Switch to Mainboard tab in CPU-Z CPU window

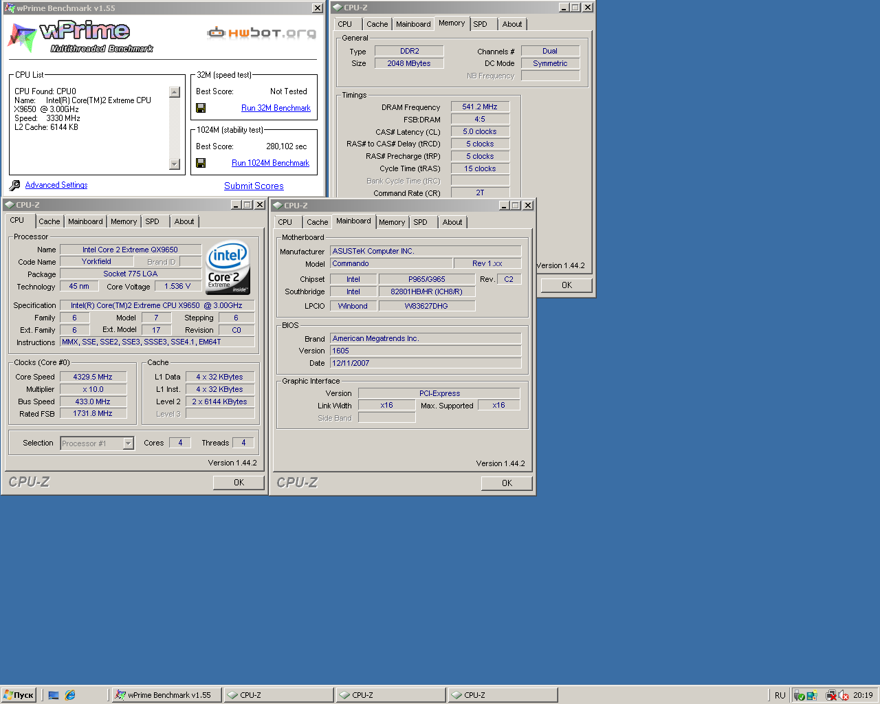[x=85, y=221]
